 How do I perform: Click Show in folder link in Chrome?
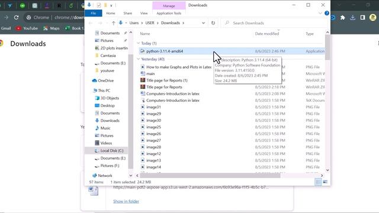126,201
